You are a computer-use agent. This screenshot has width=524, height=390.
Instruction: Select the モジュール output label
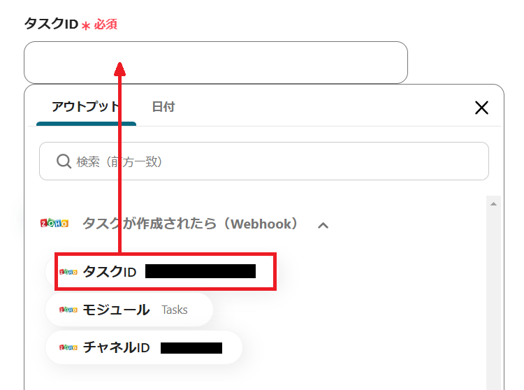point(116,310)
